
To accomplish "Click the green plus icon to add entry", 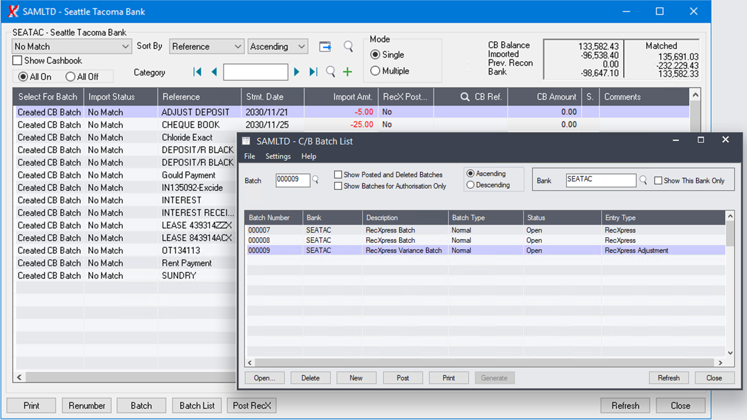I will coord(347,72).
